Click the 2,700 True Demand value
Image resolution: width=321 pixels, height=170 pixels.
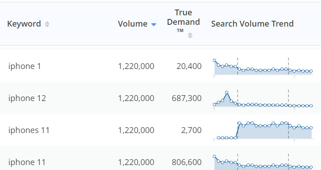coord(191,130)
